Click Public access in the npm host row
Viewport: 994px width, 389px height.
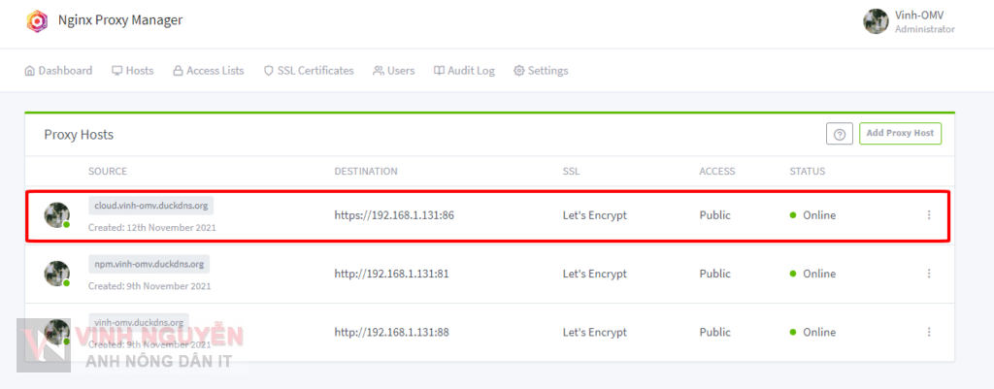(x=715, y=274)
